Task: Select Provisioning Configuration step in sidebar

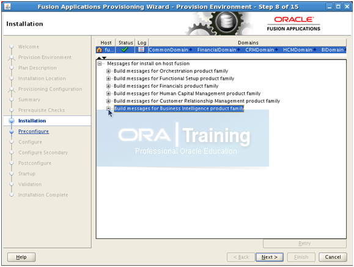Action: point(50,89)
